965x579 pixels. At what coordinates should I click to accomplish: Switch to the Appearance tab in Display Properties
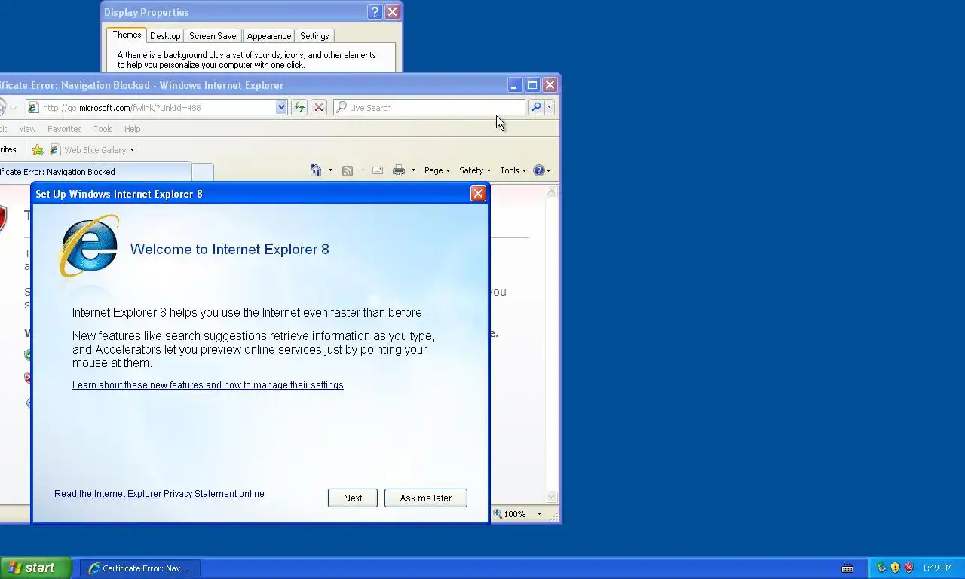[x=269, y=36]
